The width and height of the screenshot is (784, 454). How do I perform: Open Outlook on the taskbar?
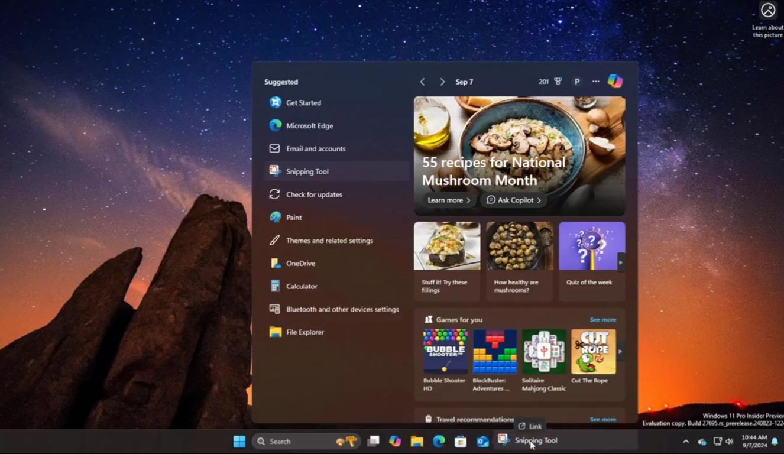pos(482,441)
